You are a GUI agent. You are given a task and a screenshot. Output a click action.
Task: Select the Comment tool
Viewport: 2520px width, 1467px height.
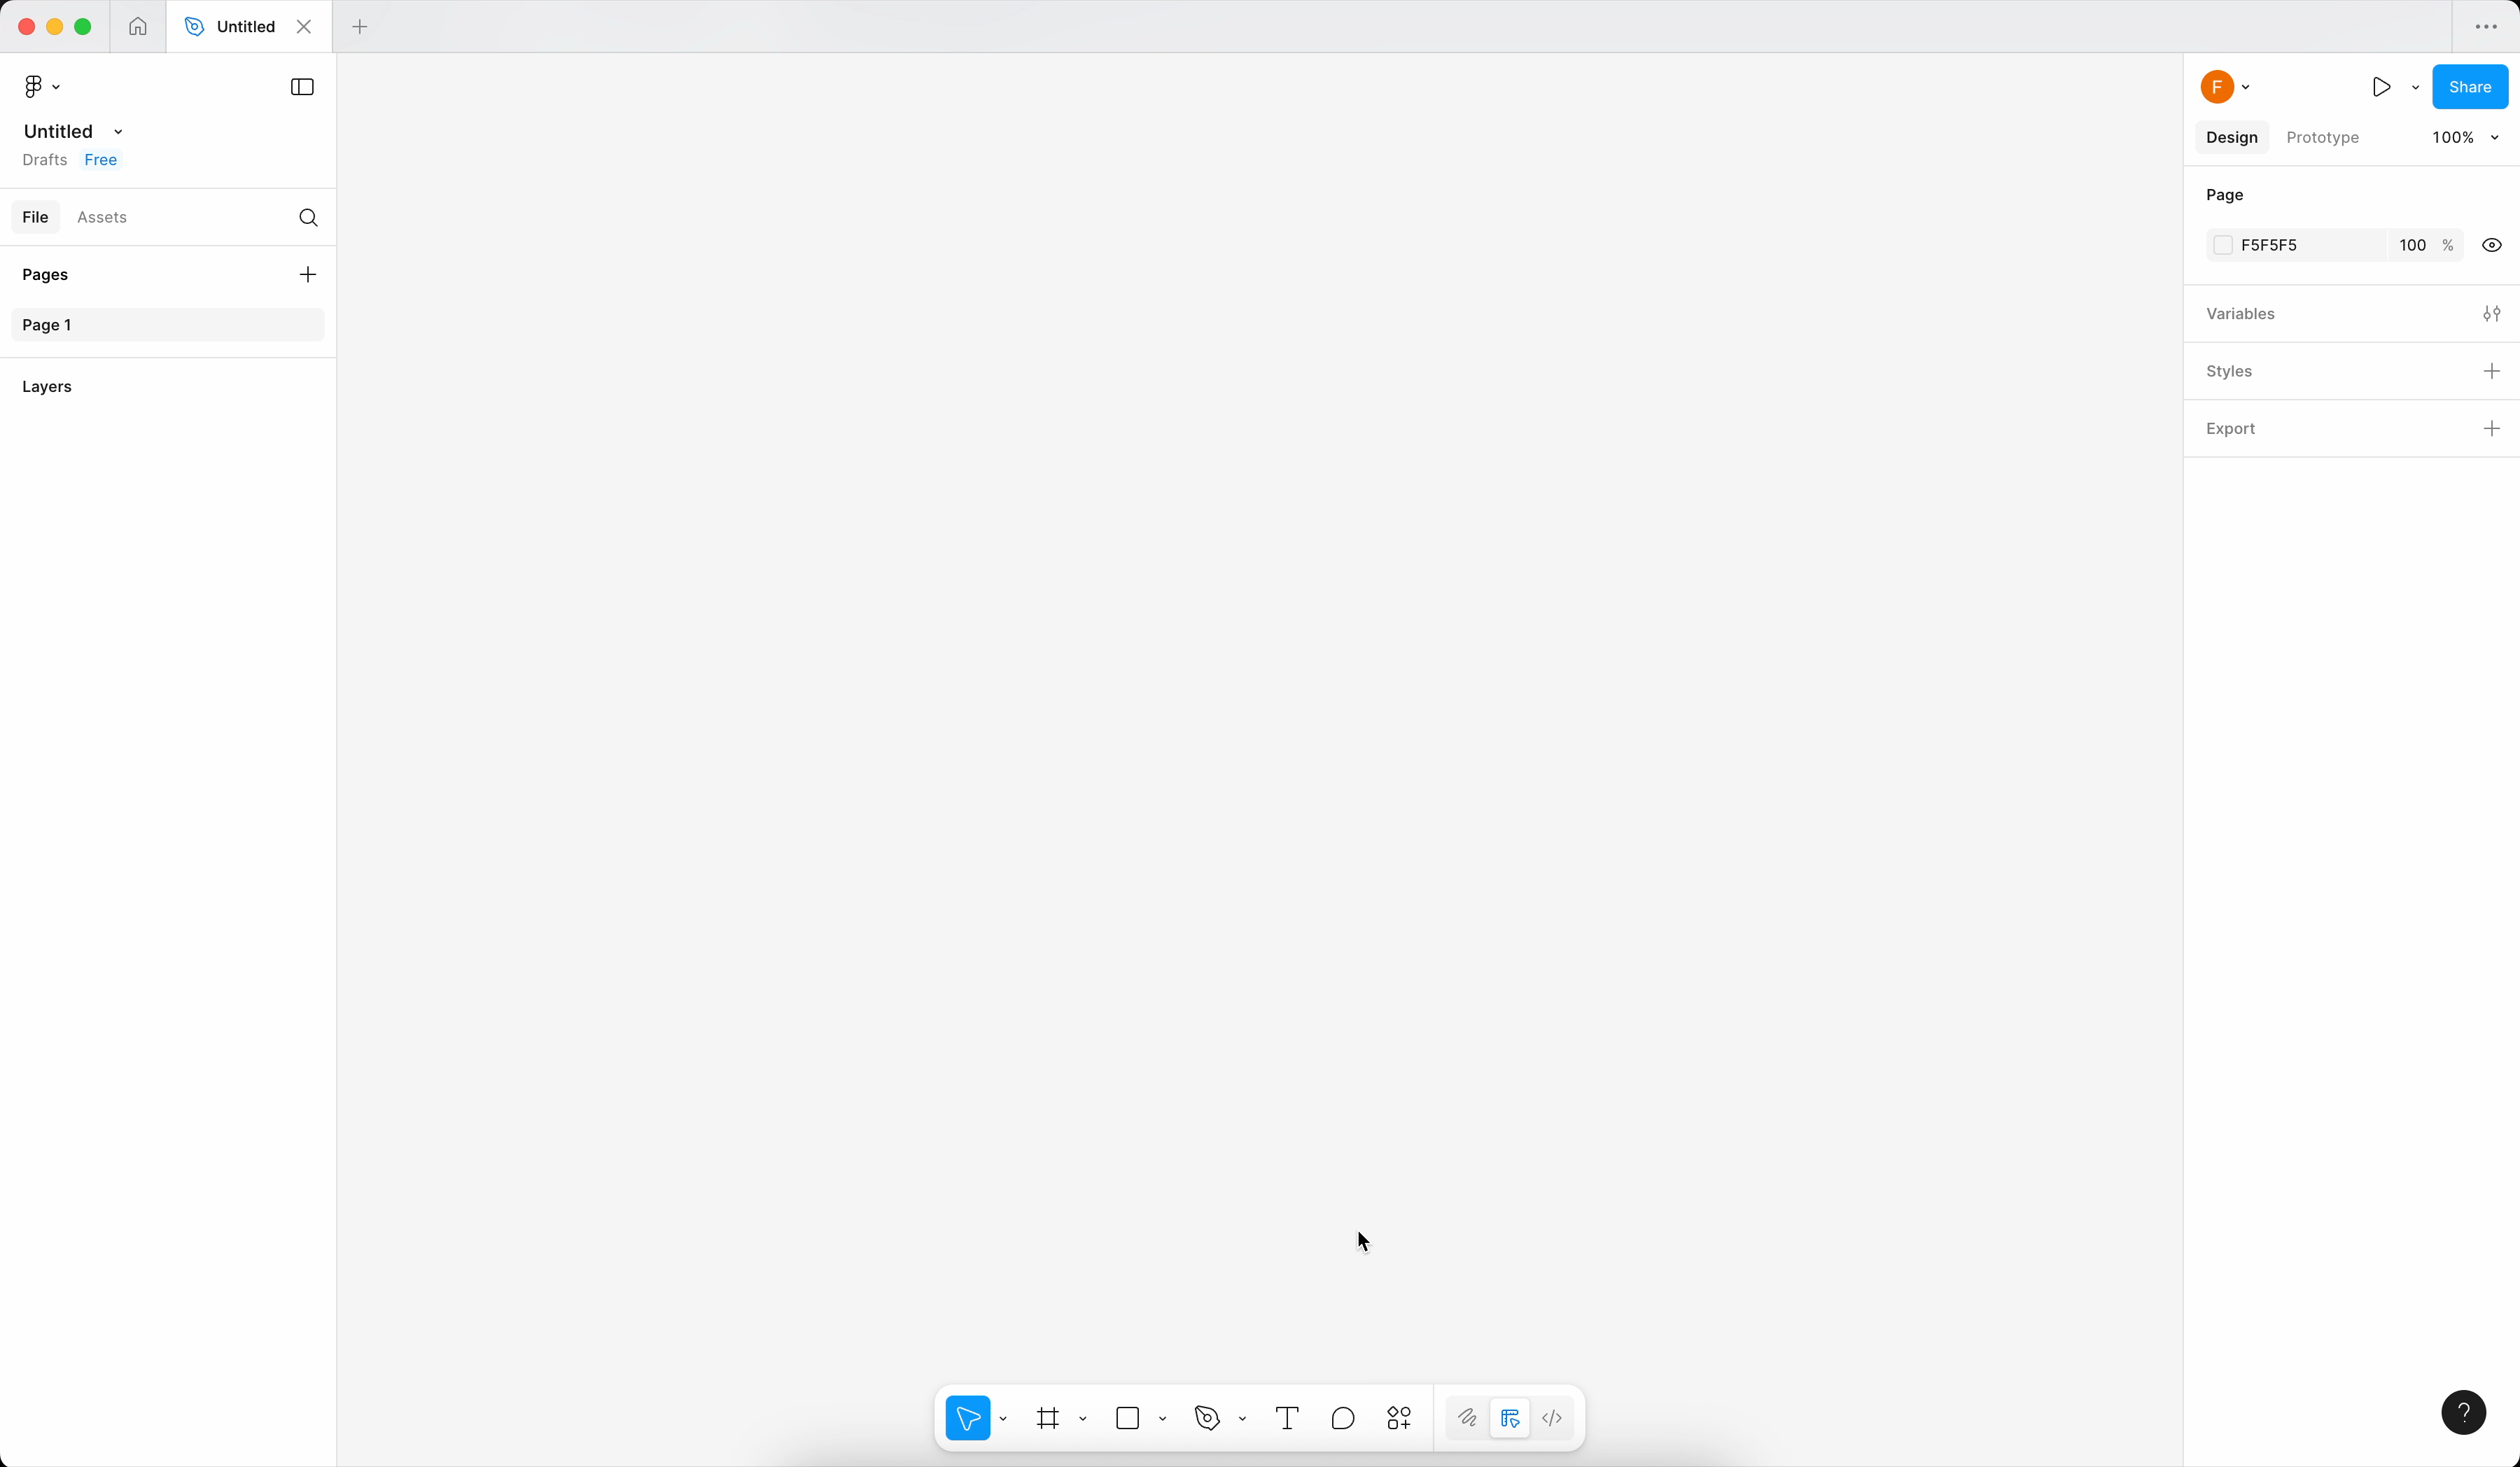[1343, 1418]
